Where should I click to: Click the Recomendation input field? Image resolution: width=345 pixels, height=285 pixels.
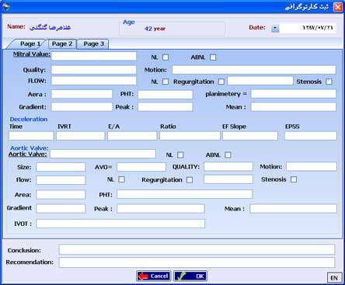(197, 262)
